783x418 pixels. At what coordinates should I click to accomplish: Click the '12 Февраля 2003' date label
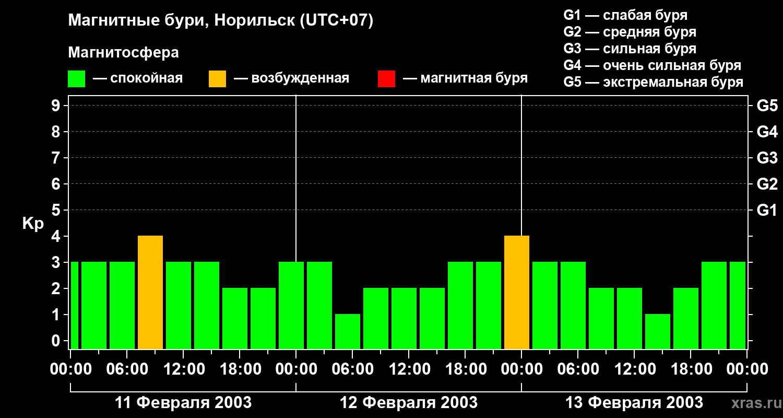point(409,402)
